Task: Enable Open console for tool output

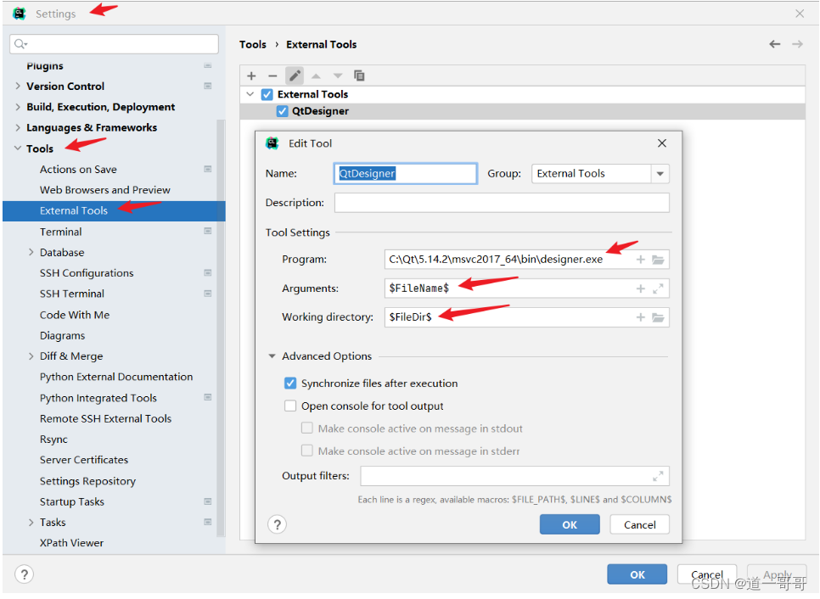Action: point(290,406)
